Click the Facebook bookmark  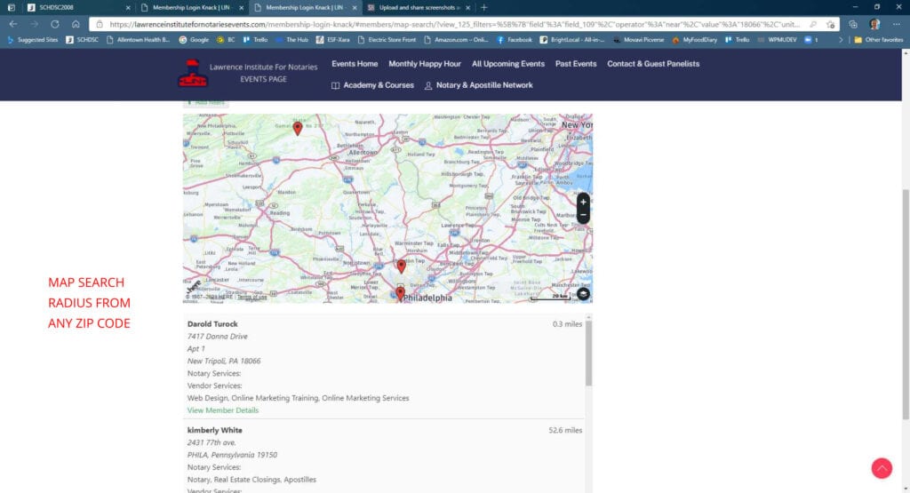(514, 40)
